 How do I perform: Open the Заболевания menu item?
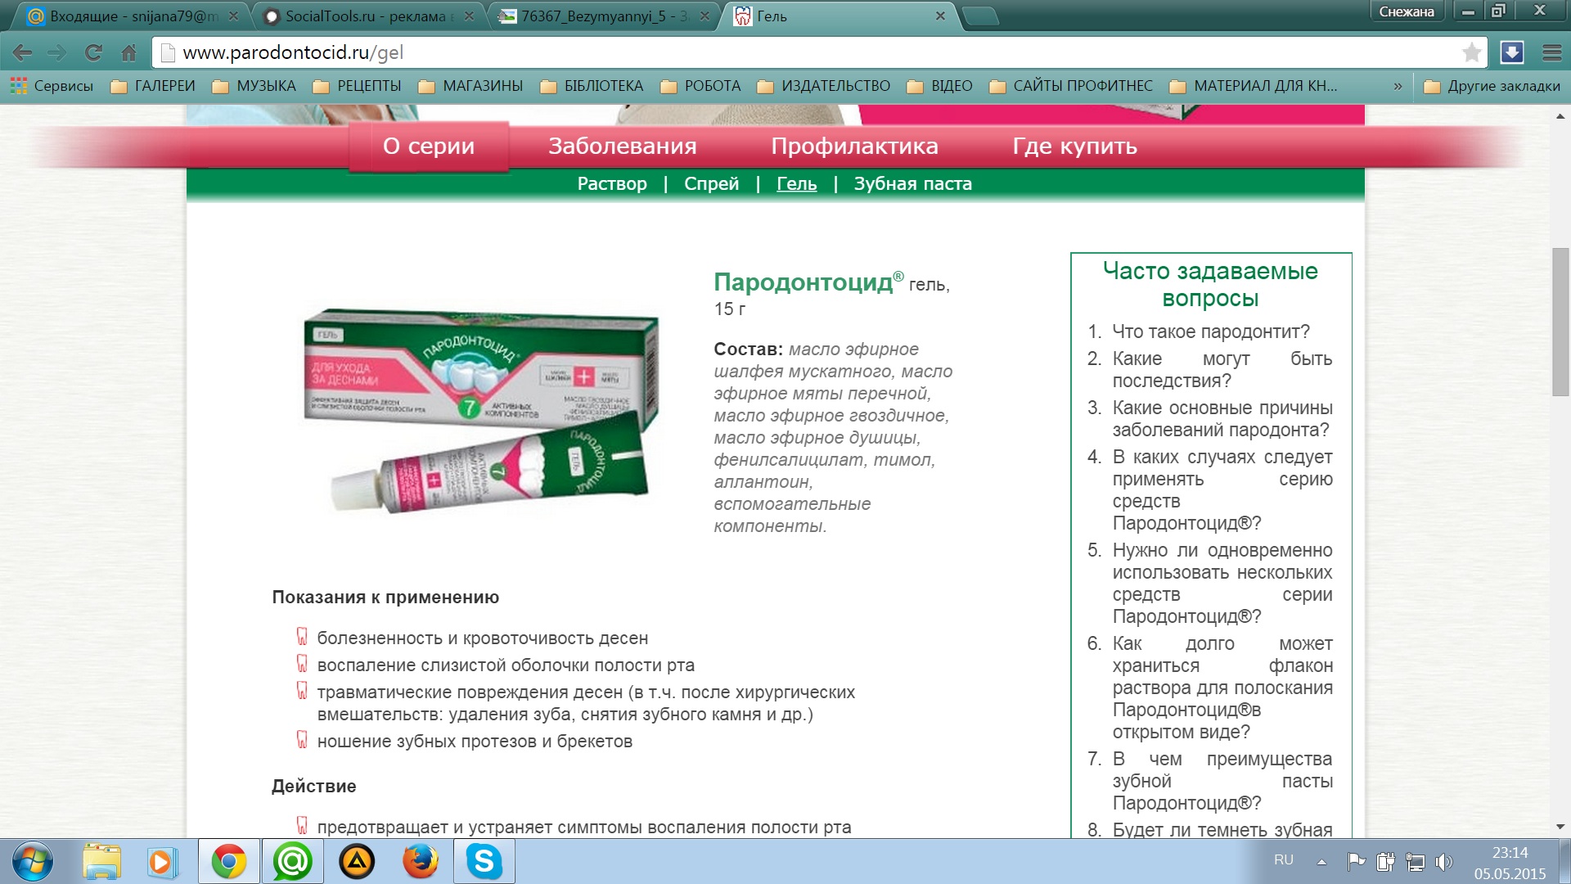[x=623, y=146]
